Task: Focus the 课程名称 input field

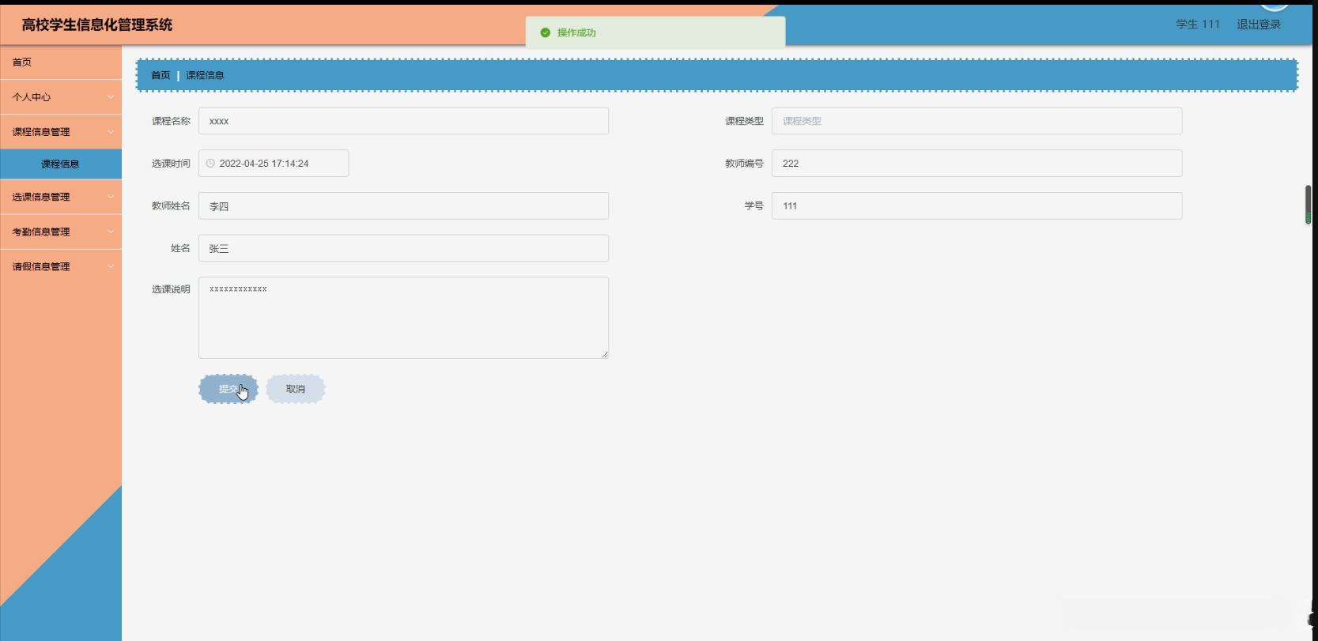Action: click(x=403, y=121)
